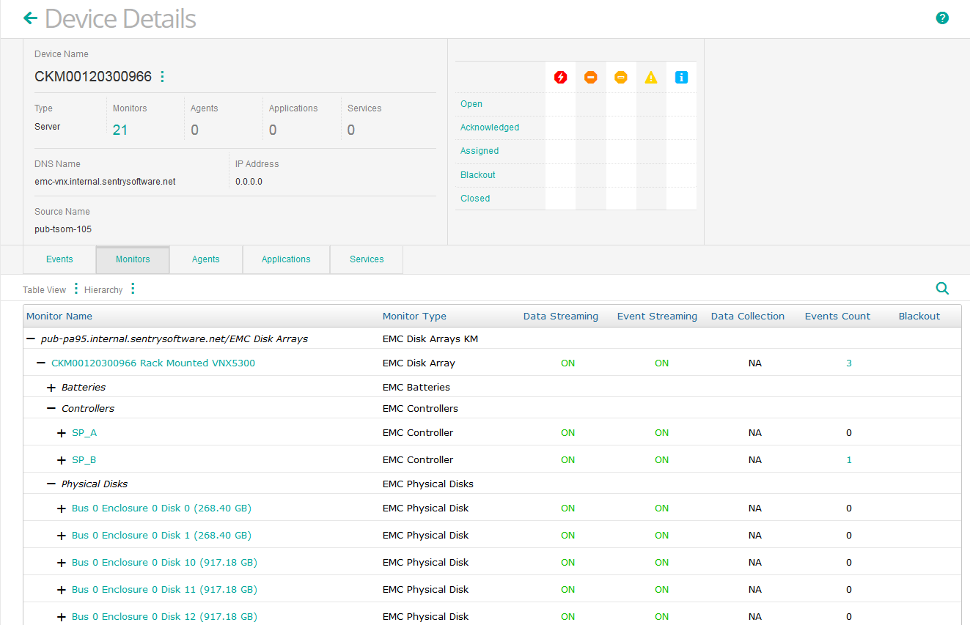The width and height of the screenshot is (970, 625).
Task: Open the SP_B controller link
Action: (x=84, y=459)
